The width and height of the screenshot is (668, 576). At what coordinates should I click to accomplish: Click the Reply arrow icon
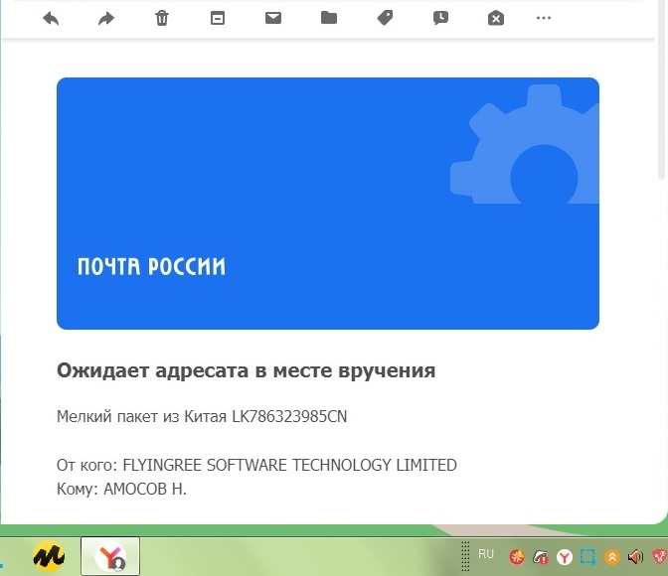point(51,18)
